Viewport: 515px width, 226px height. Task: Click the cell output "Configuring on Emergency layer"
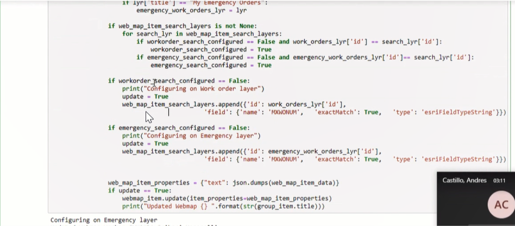pyautogui.click(x=104, y=220)
